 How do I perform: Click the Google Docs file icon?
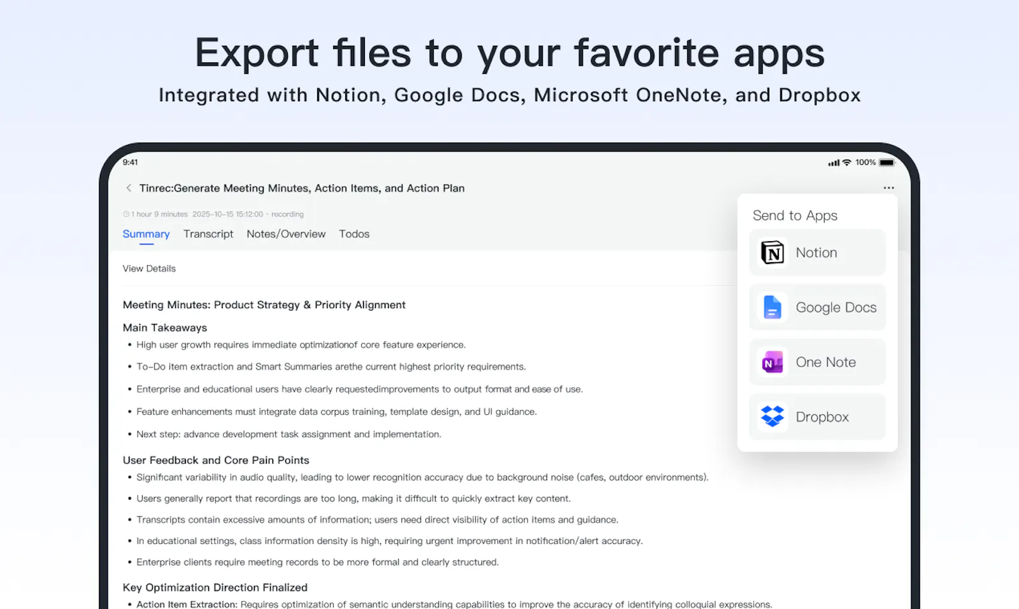pos(773,307)
